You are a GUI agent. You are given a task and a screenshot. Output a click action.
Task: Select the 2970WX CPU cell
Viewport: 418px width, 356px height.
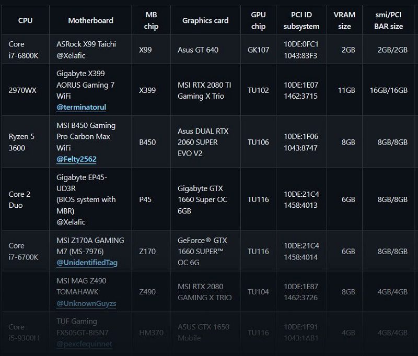[25, 90]
